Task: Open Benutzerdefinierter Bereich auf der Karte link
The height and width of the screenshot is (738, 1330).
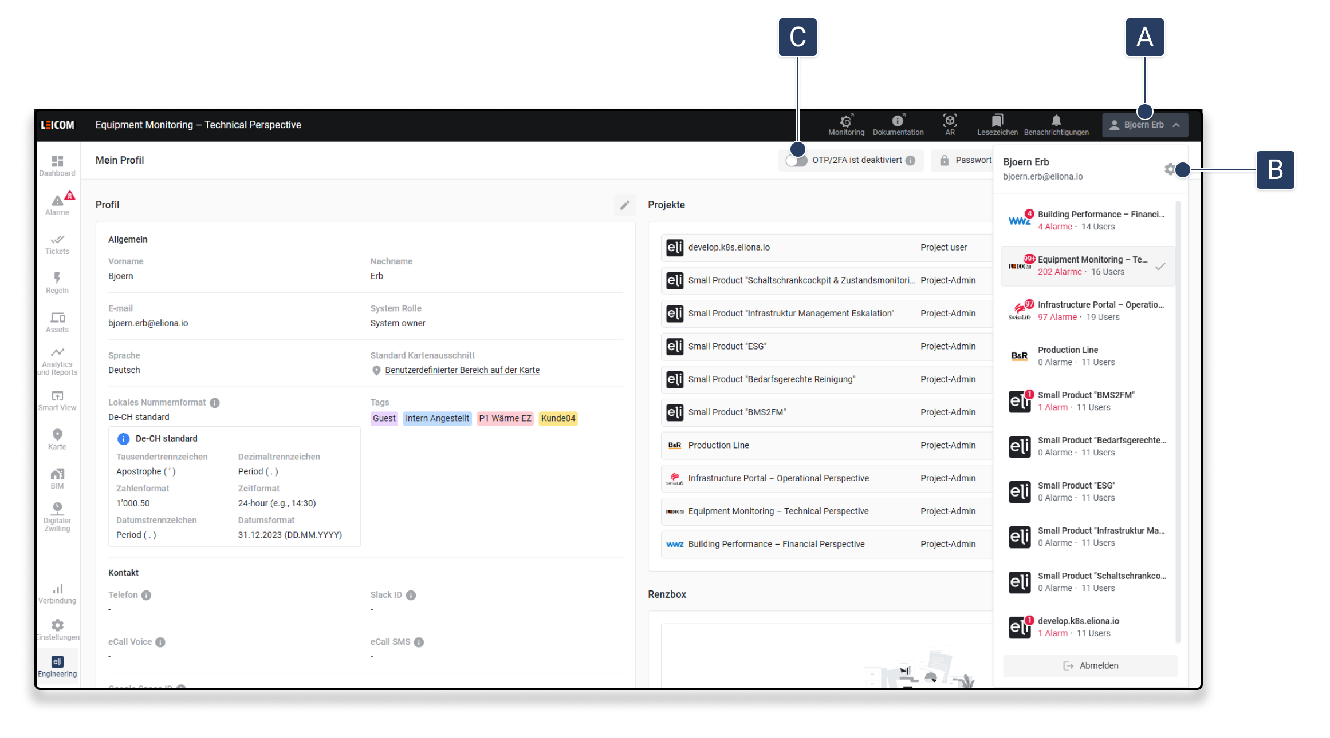Action: click(x=462, y=370)
